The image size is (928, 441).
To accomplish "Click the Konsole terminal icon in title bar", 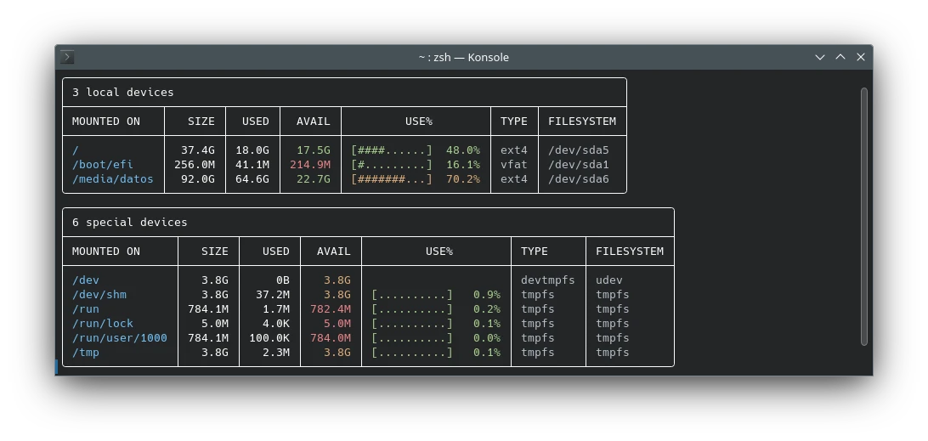I will pos(68,57).
